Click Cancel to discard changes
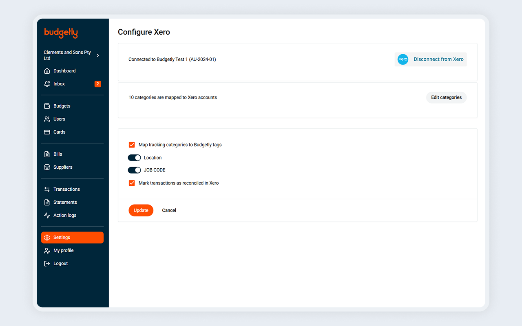This screenshot has height=326, width=522. [169, 210]
